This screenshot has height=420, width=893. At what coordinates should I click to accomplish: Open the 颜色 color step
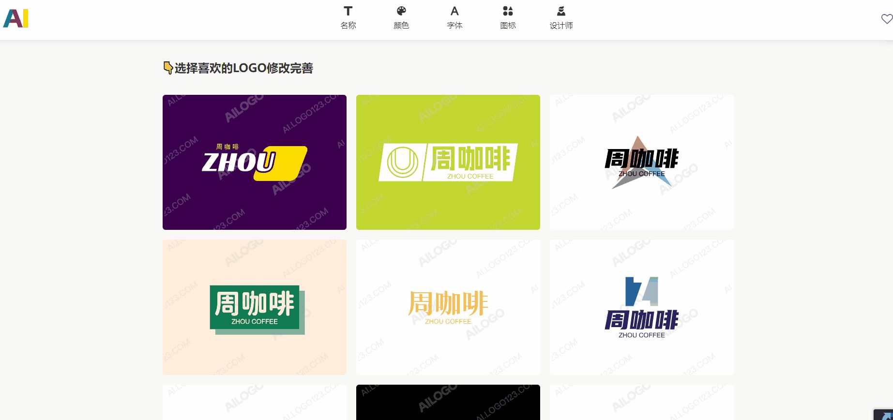401,18
